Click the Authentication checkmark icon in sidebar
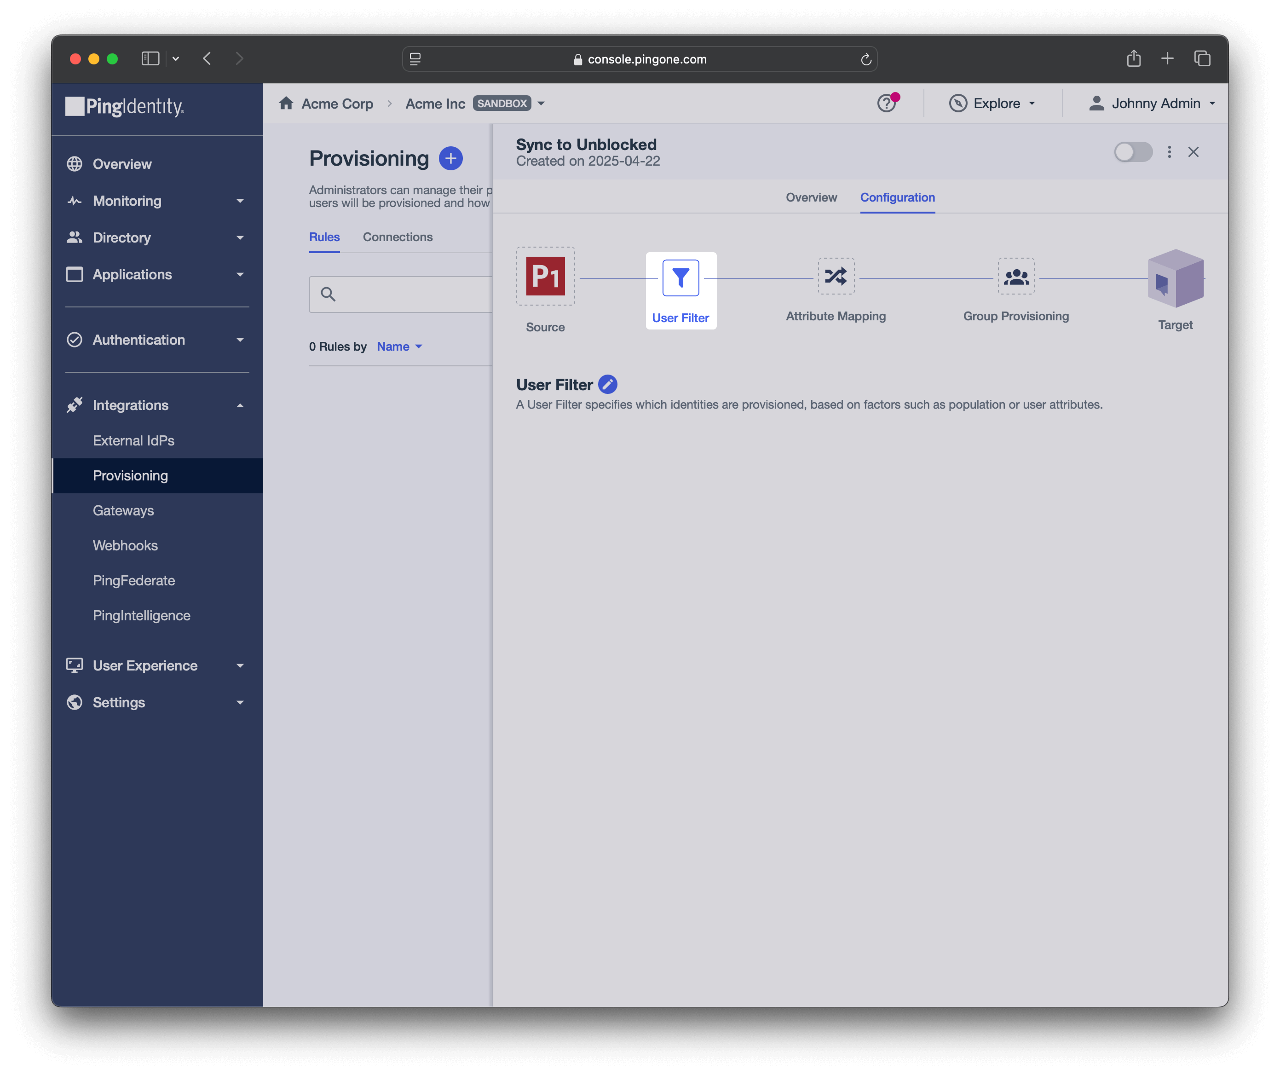The width and height of the screenshot is (1280, 1075). click(x=75, y=340)
